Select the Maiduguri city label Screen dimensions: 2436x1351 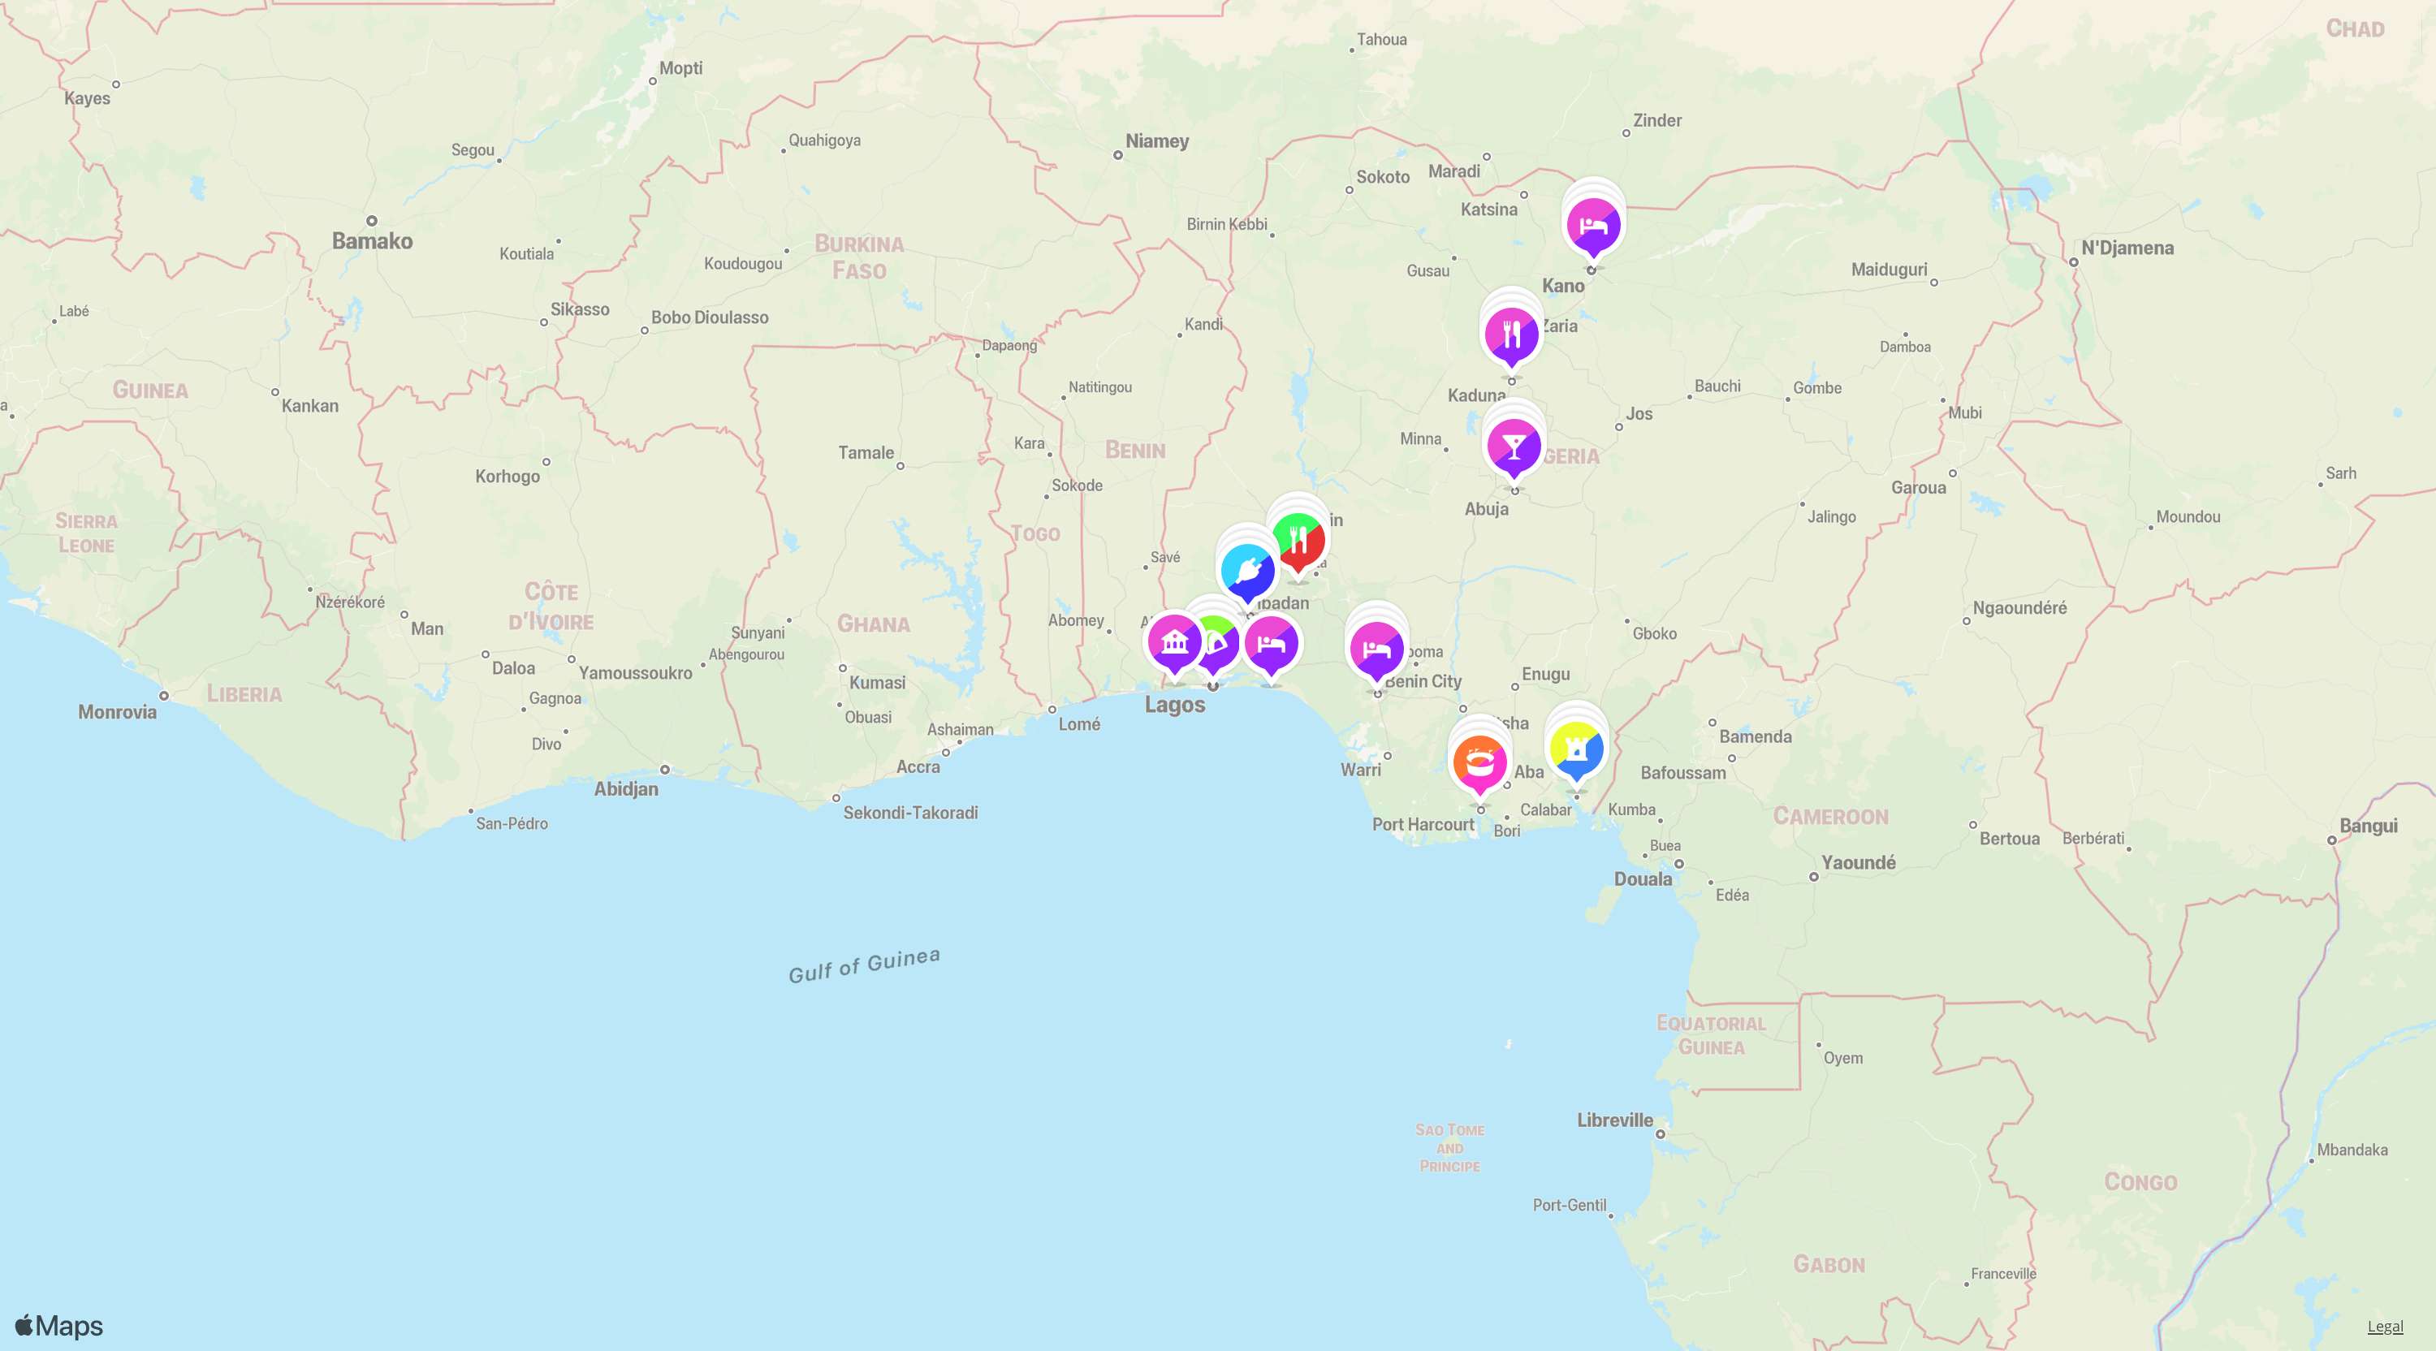(1889, 270)
